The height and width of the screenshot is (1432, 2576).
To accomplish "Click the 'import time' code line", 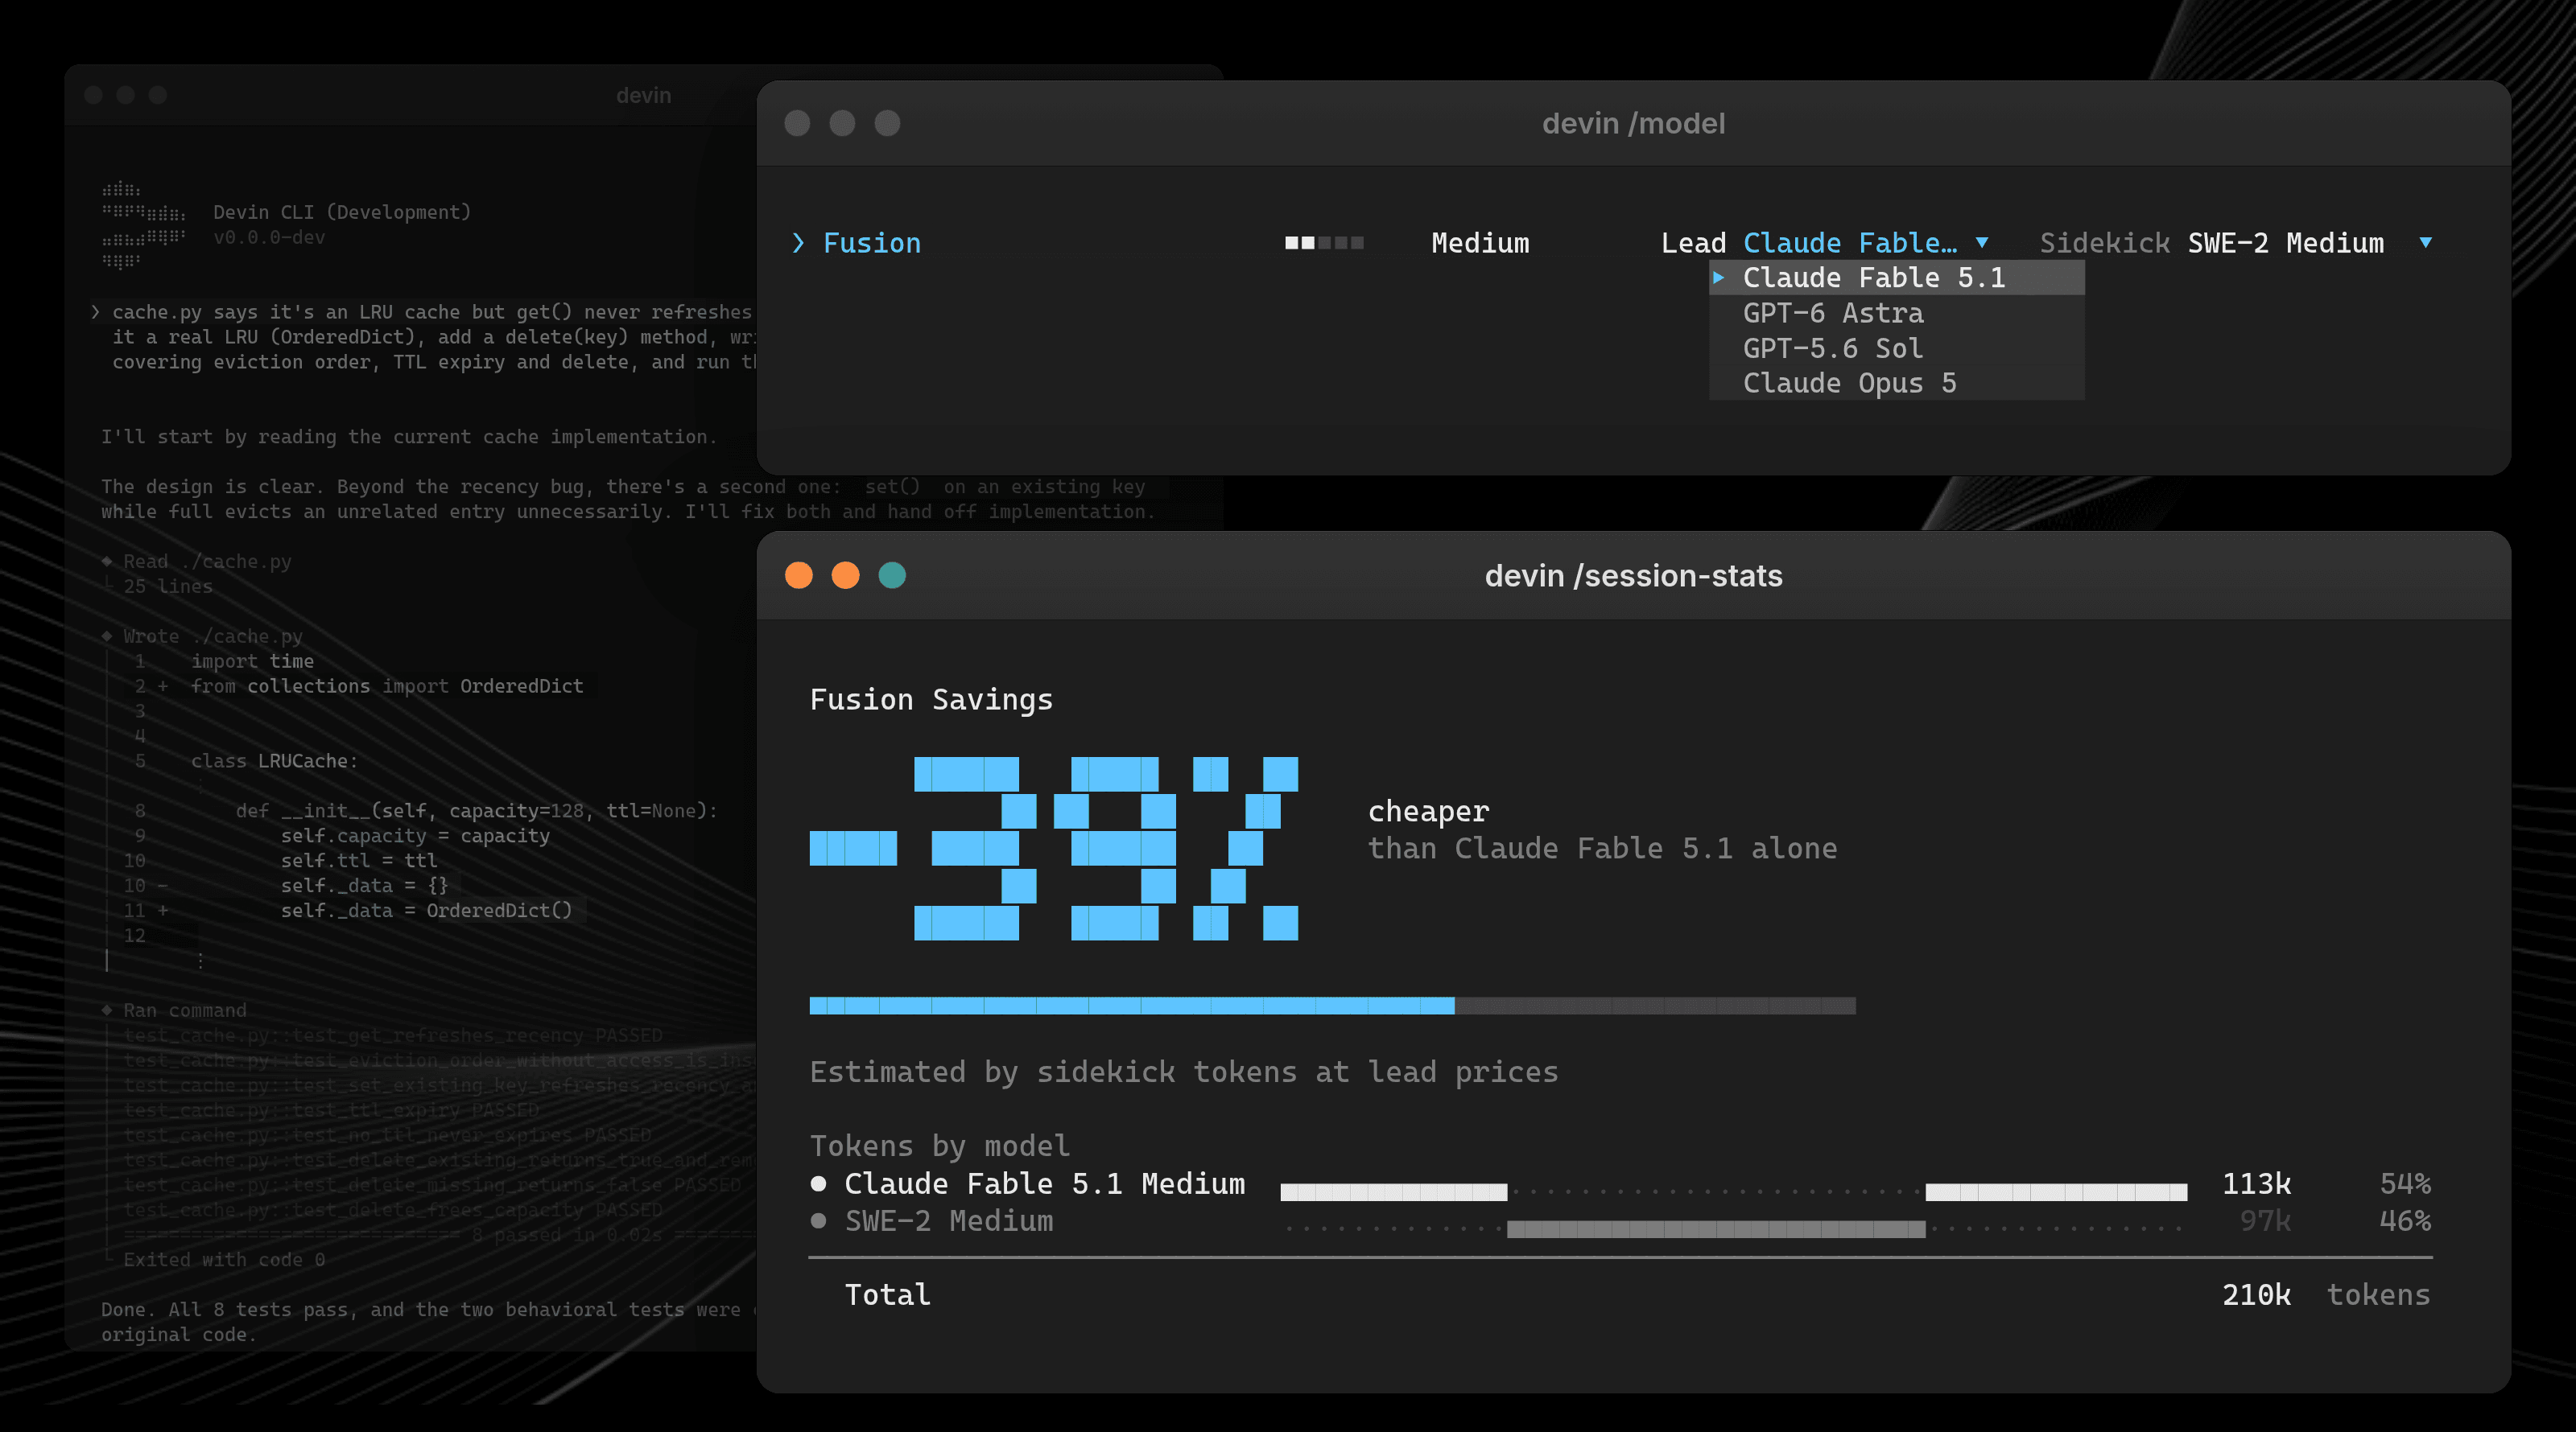I will pyautogui.click(x=252, y=661).
